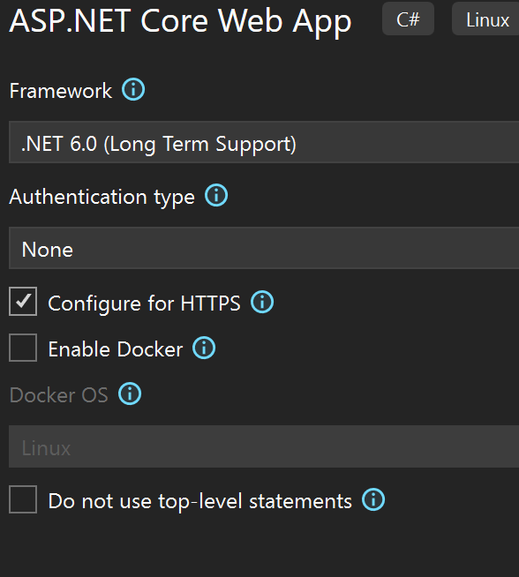Click the info icon for top-level statements
Screen dimensions: 519x577
pyautogui.click(x=373, y=499)
